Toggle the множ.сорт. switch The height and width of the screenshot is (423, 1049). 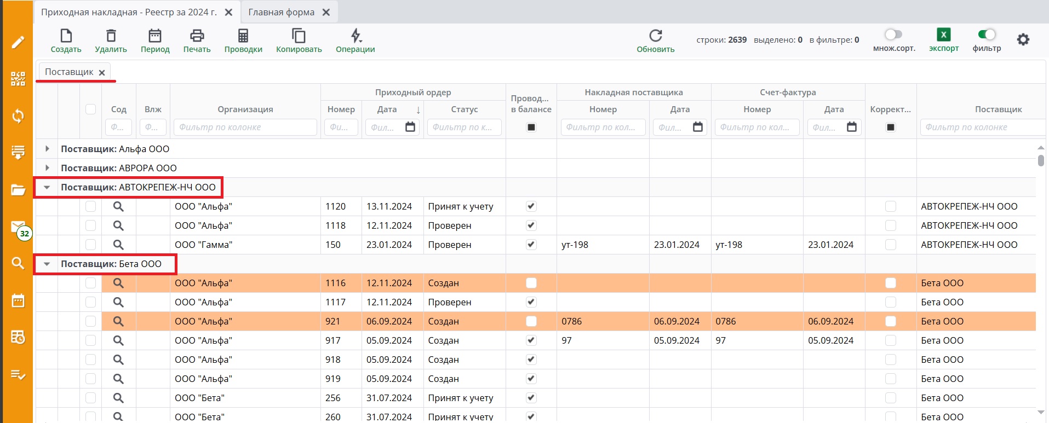(x=893, y=35)
